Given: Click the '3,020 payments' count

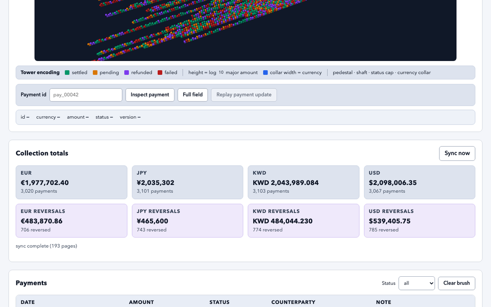Looking at the screenshot, I should tap(39, 191).
